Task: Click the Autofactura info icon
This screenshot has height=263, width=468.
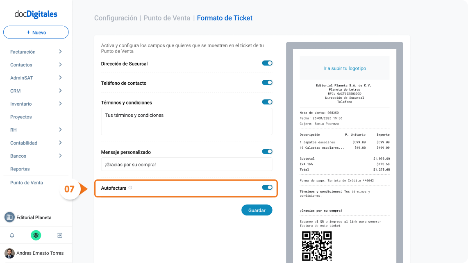Action: 130,188
